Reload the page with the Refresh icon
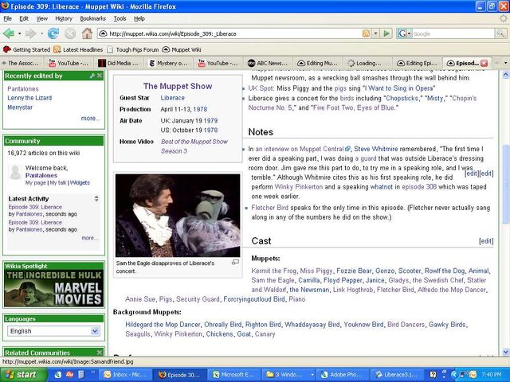 tap(53, 33)
